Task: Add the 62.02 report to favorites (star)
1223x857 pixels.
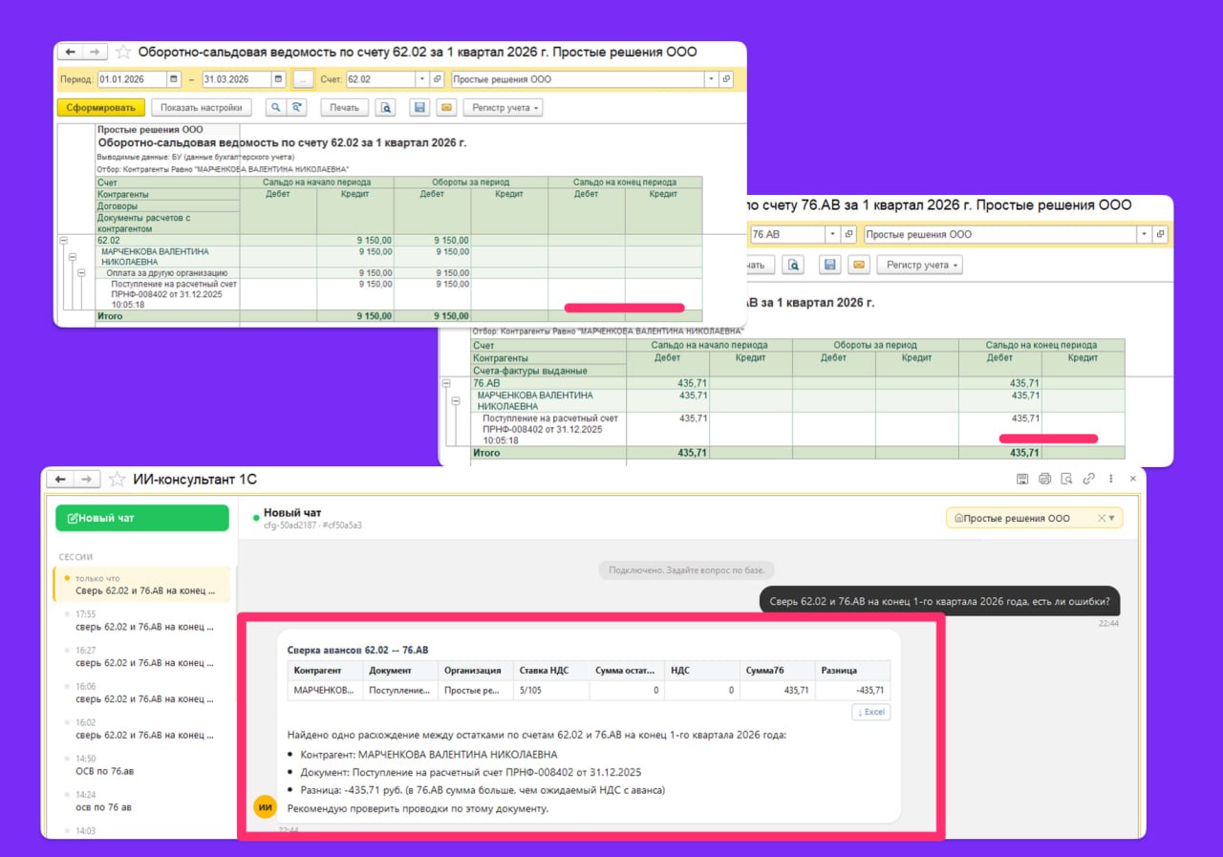Action: 123,52
